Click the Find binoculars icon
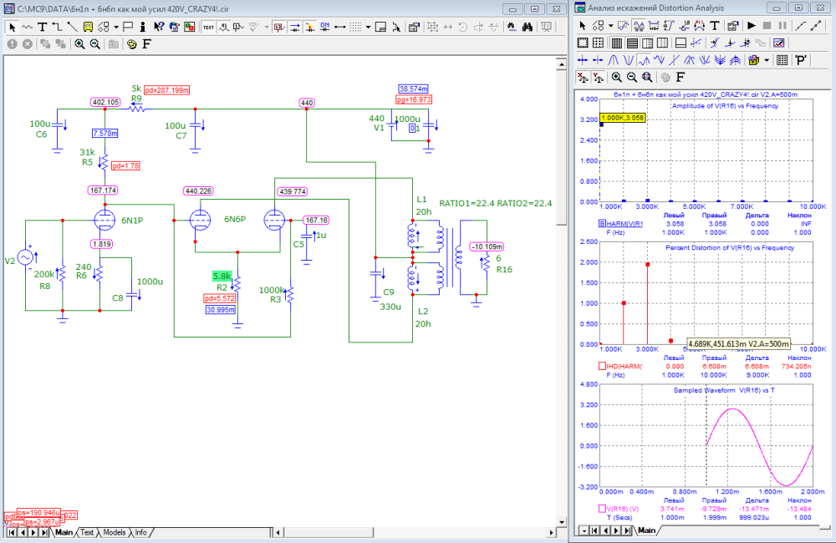Screen dimensions: 836x543 [528, 26]
